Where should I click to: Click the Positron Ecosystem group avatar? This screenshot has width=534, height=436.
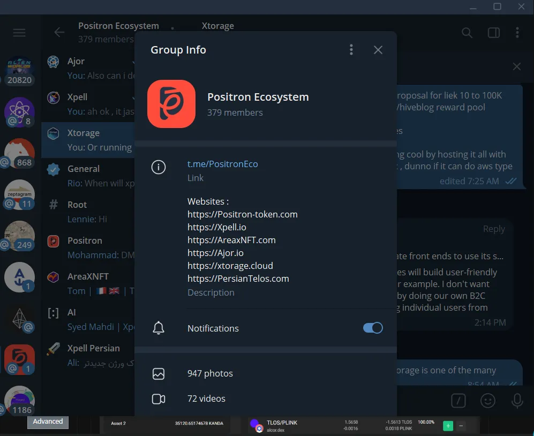coord(171,104)
